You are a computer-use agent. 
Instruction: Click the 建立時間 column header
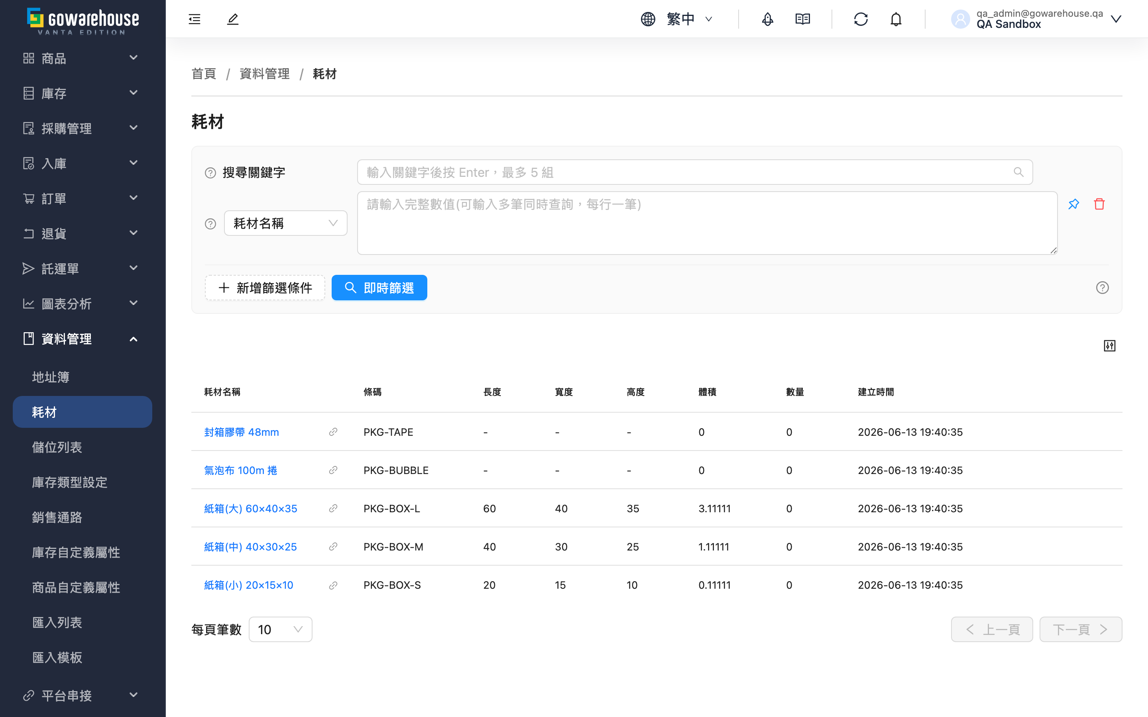[x=876, y=392]
